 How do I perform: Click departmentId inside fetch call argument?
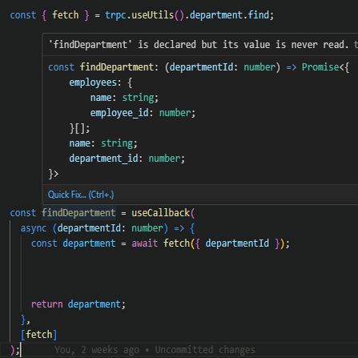(237, 243)
